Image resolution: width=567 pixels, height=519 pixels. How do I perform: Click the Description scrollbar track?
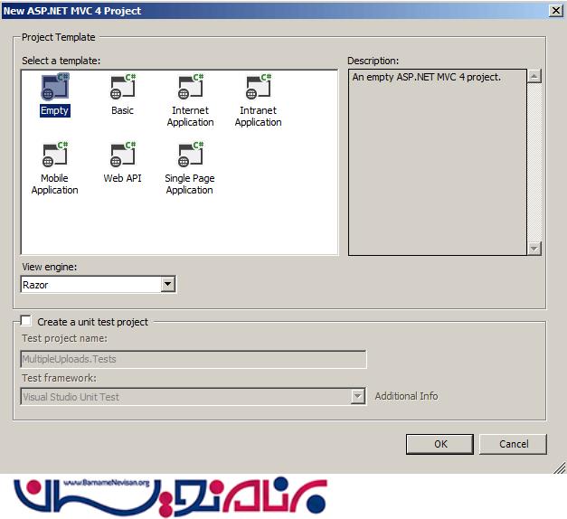pyautogui.click(x=534, y=163)
